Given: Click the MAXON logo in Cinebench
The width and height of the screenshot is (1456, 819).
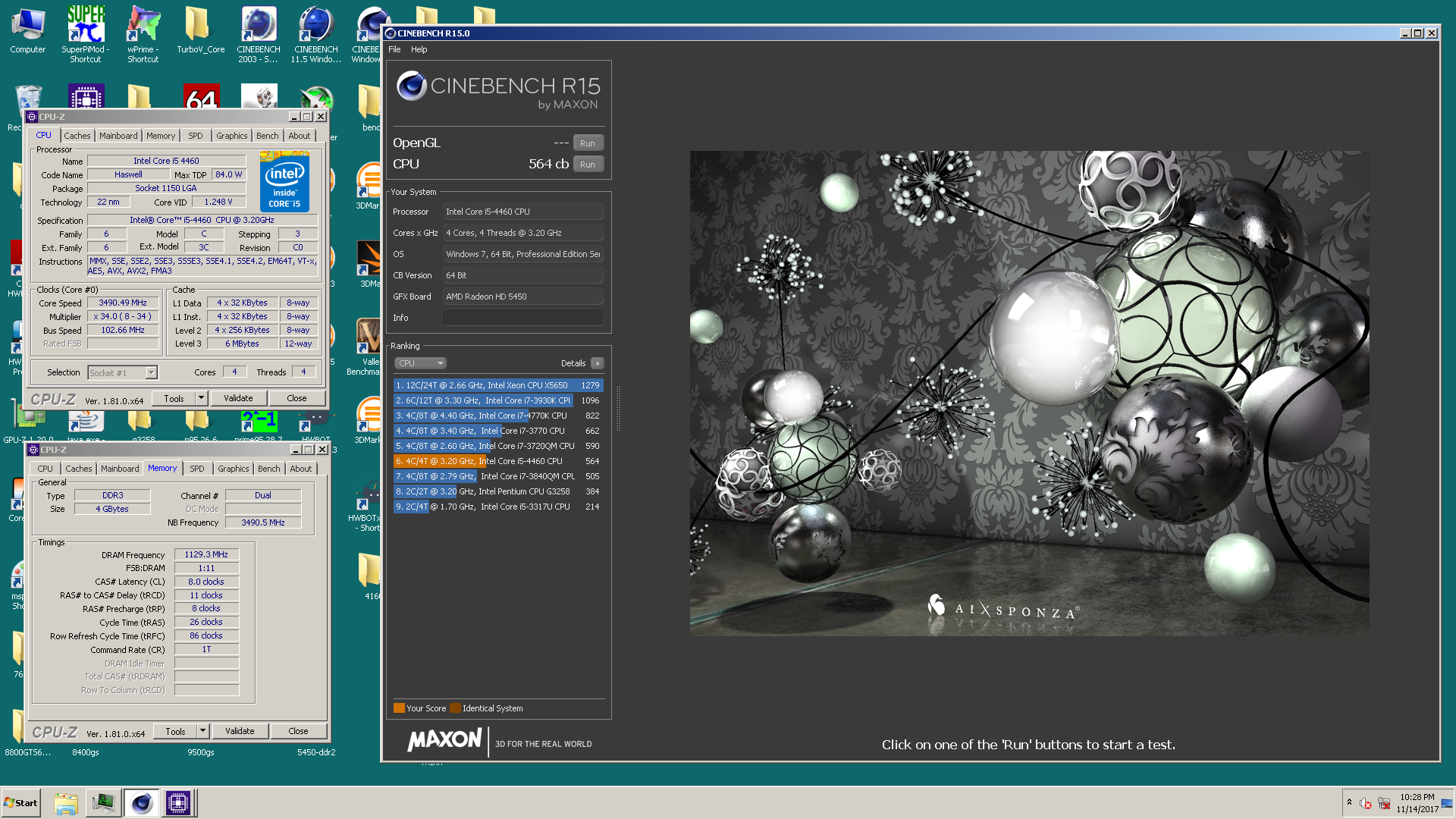Looking at the screenshot, I should [444, 740].
